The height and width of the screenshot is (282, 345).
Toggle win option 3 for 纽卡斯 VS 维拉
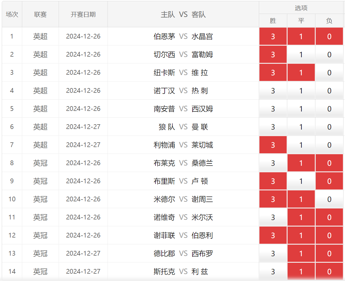tap(273, 72)
